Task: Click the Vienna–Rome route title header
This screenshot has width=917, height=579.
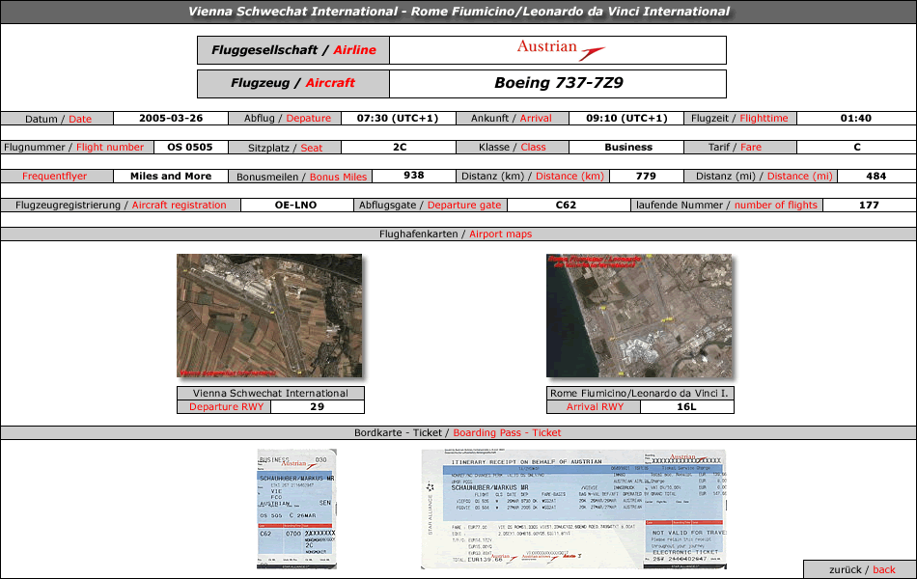Action: click(458, 12)
